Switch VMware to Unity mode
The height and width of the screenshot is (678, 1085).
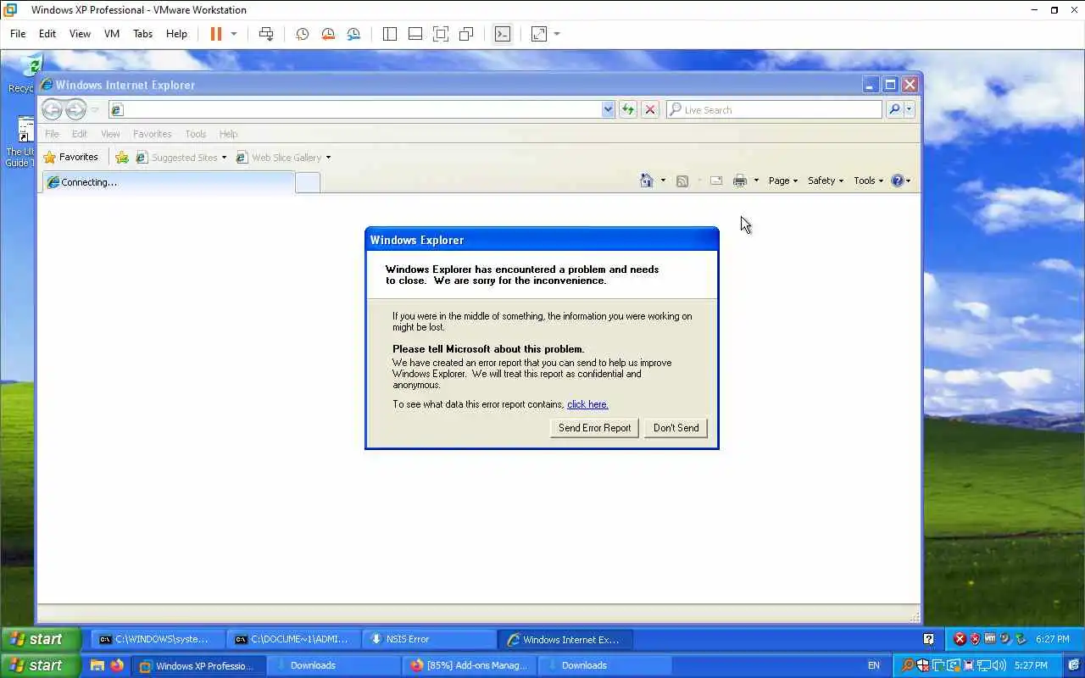tap(466, 34)
